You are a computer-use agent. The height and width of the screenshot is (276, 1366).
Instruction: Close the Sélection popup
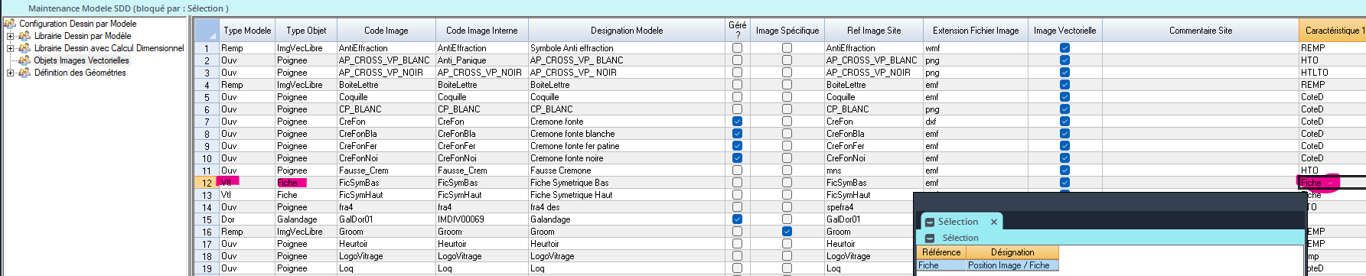pos(994,222)
